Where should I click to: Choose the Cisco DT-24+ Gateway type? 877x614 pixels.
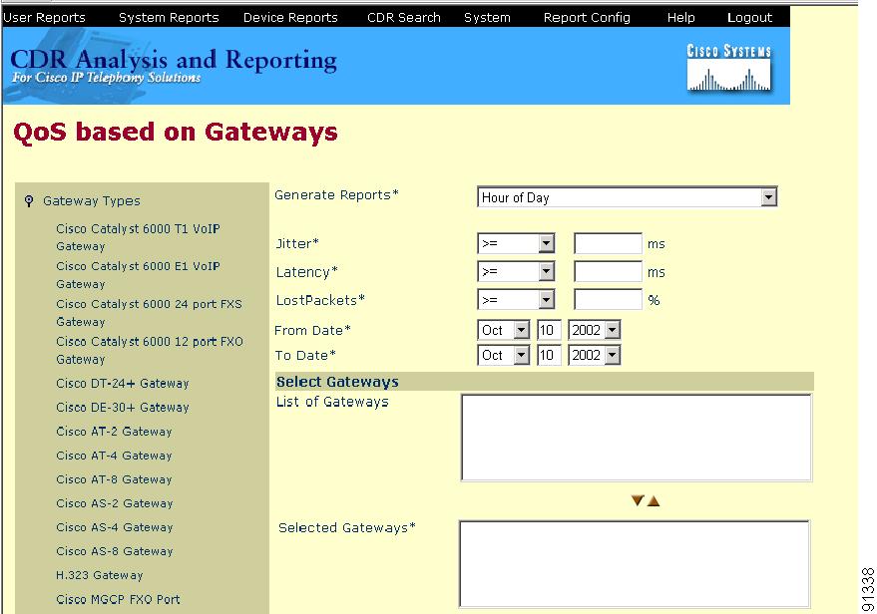(x=123, y=384)
